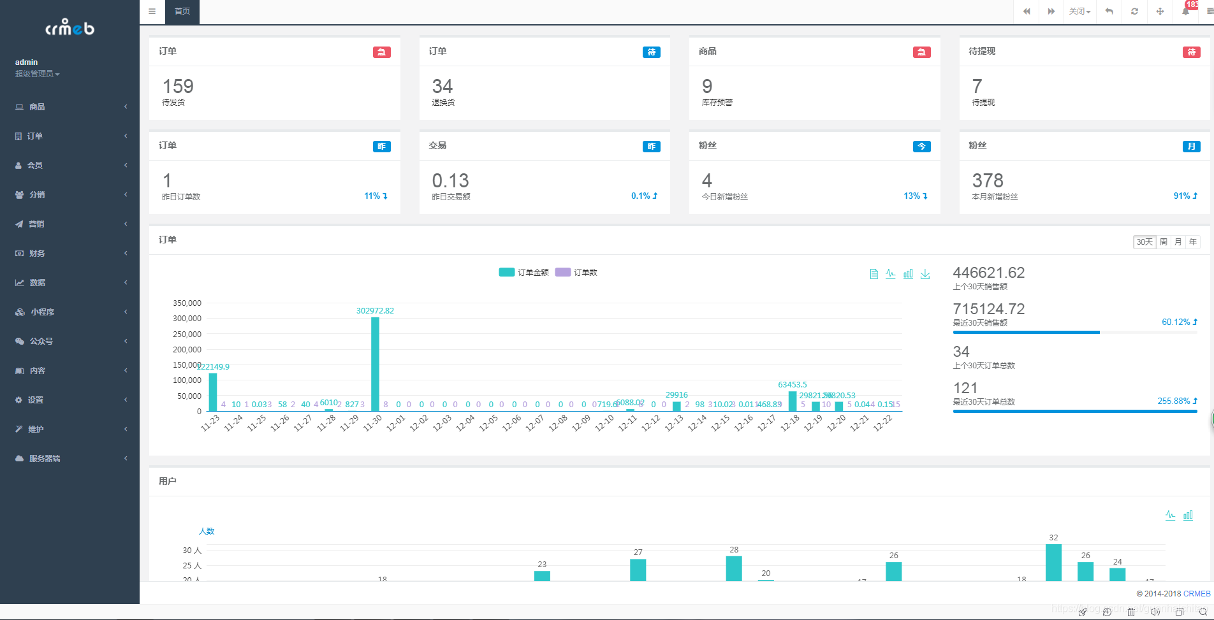Image resolution: width=1214 pixels, height=620 pixels.
Task: Click the add-circle icon in bottom bar
Action: pos(1107,612)
